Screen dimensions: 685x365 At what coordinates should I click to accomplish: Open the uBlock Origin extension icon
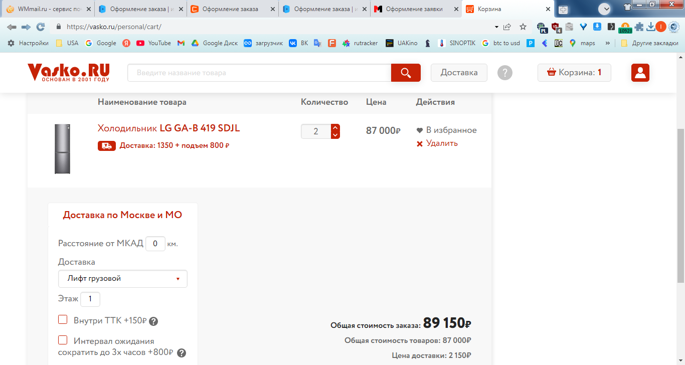[x=556, y=27]
